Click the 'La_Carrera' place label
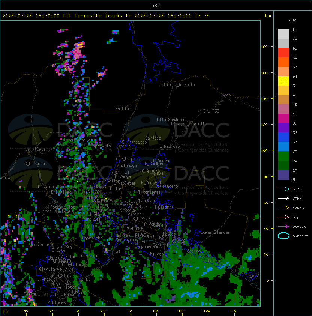 coord(42,244)
